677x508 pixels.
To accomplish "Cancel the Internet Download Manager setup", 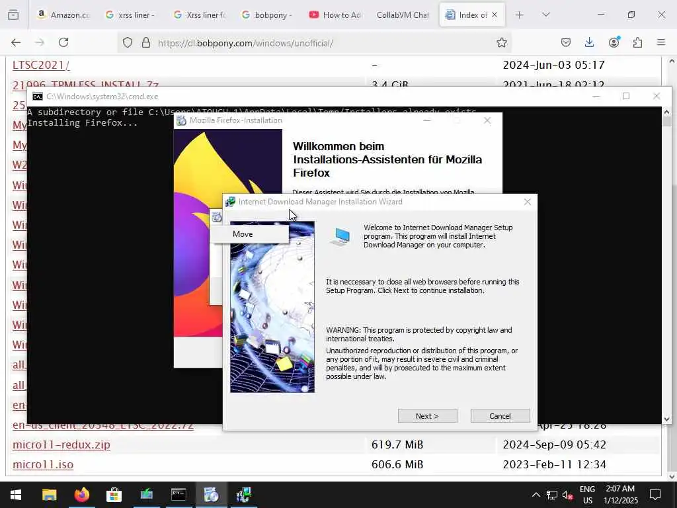I will click(x=500, y=416).
